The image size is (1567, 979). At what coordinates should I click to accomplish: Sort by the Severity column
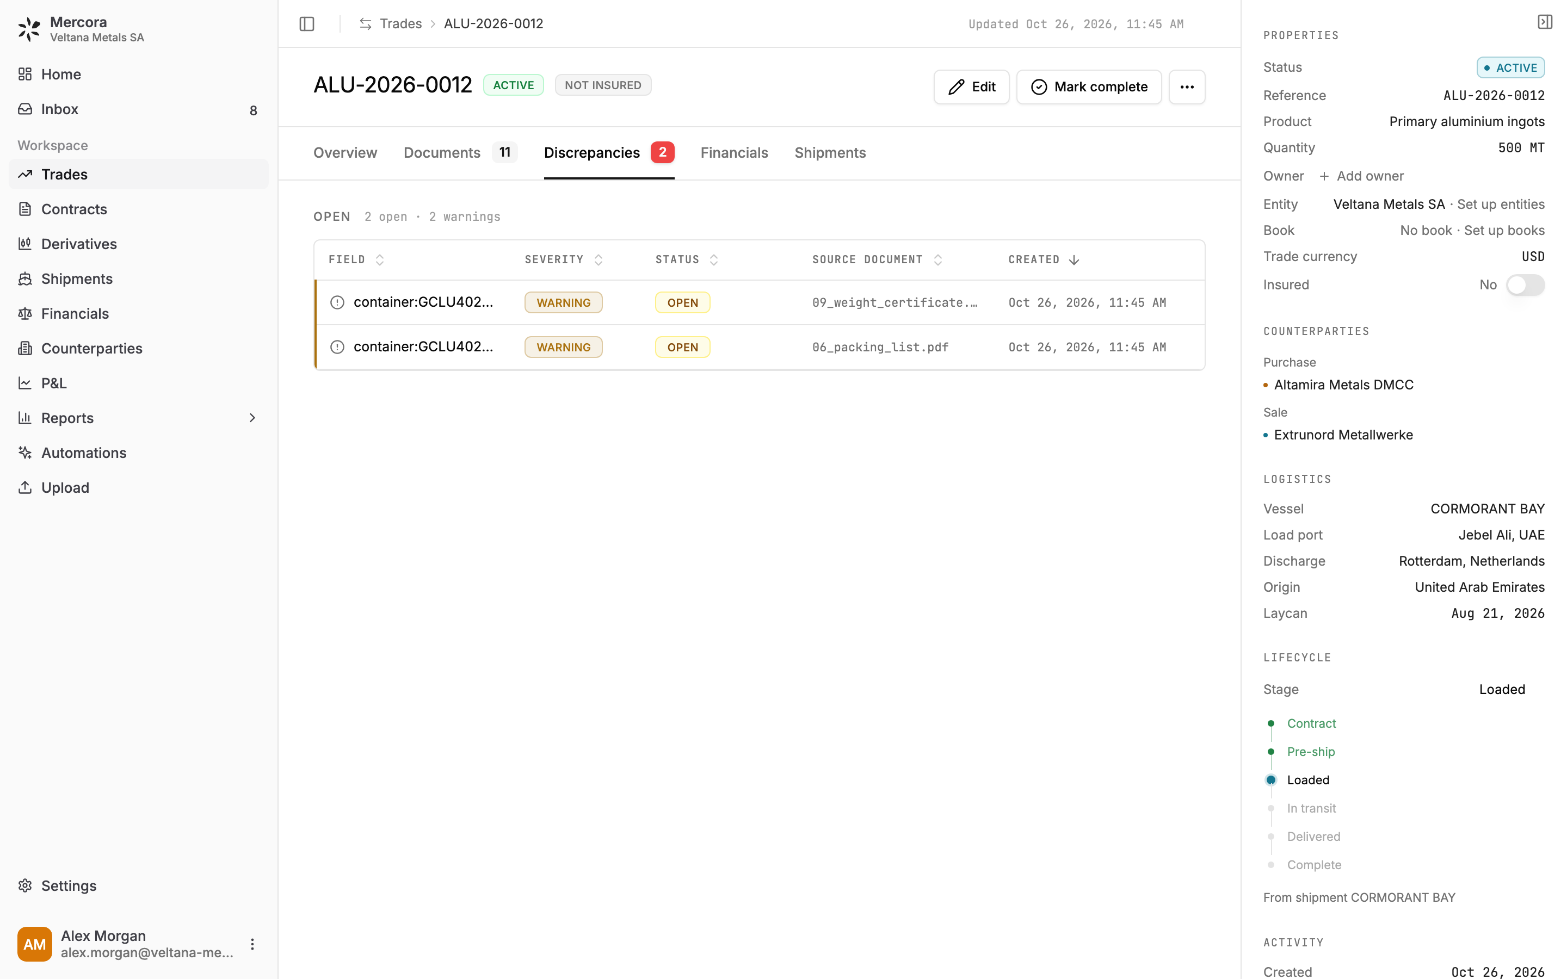(x=563, y=259)
